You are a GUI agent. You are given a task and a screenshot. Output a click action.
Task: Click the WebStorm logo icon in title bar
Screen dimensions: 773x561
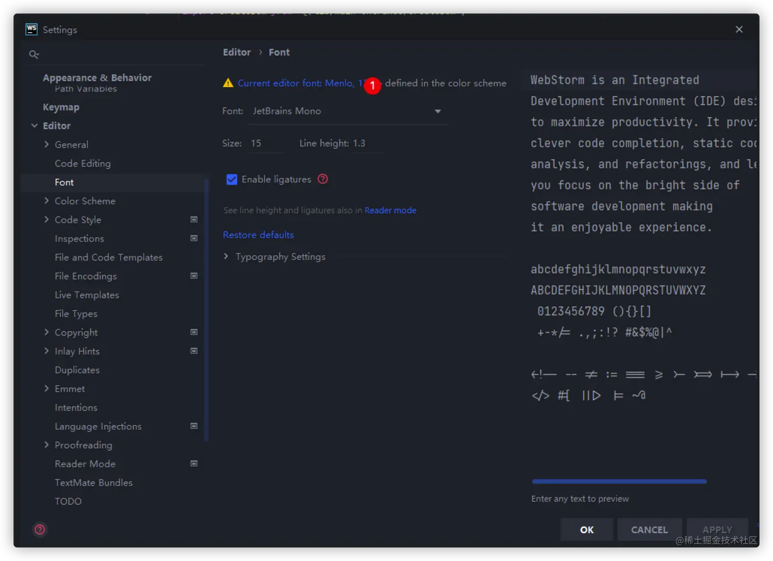pyautogui.click(x=31, y=29)
